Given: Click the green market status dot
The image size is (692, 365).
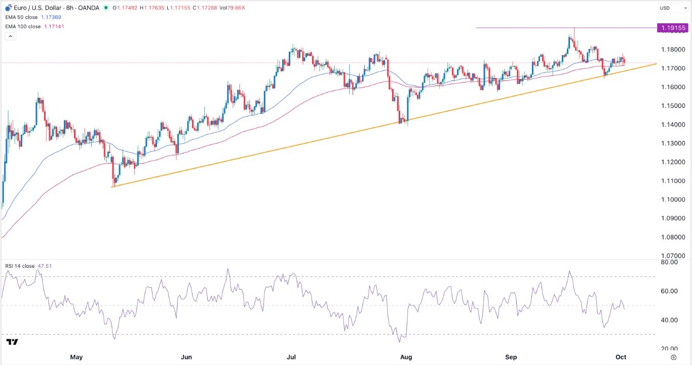Looking at the screenshot, I should 106,8.
